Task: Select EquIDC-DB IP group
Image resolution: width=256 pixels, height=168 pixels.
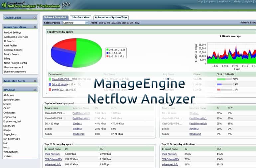Action: (9, 126)
